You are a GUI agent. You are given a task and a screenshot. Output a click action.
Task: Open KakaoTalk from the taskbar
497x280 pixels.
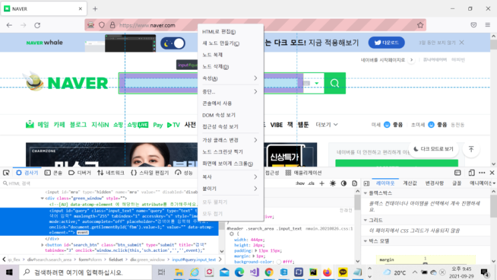[x=342, y=272]
